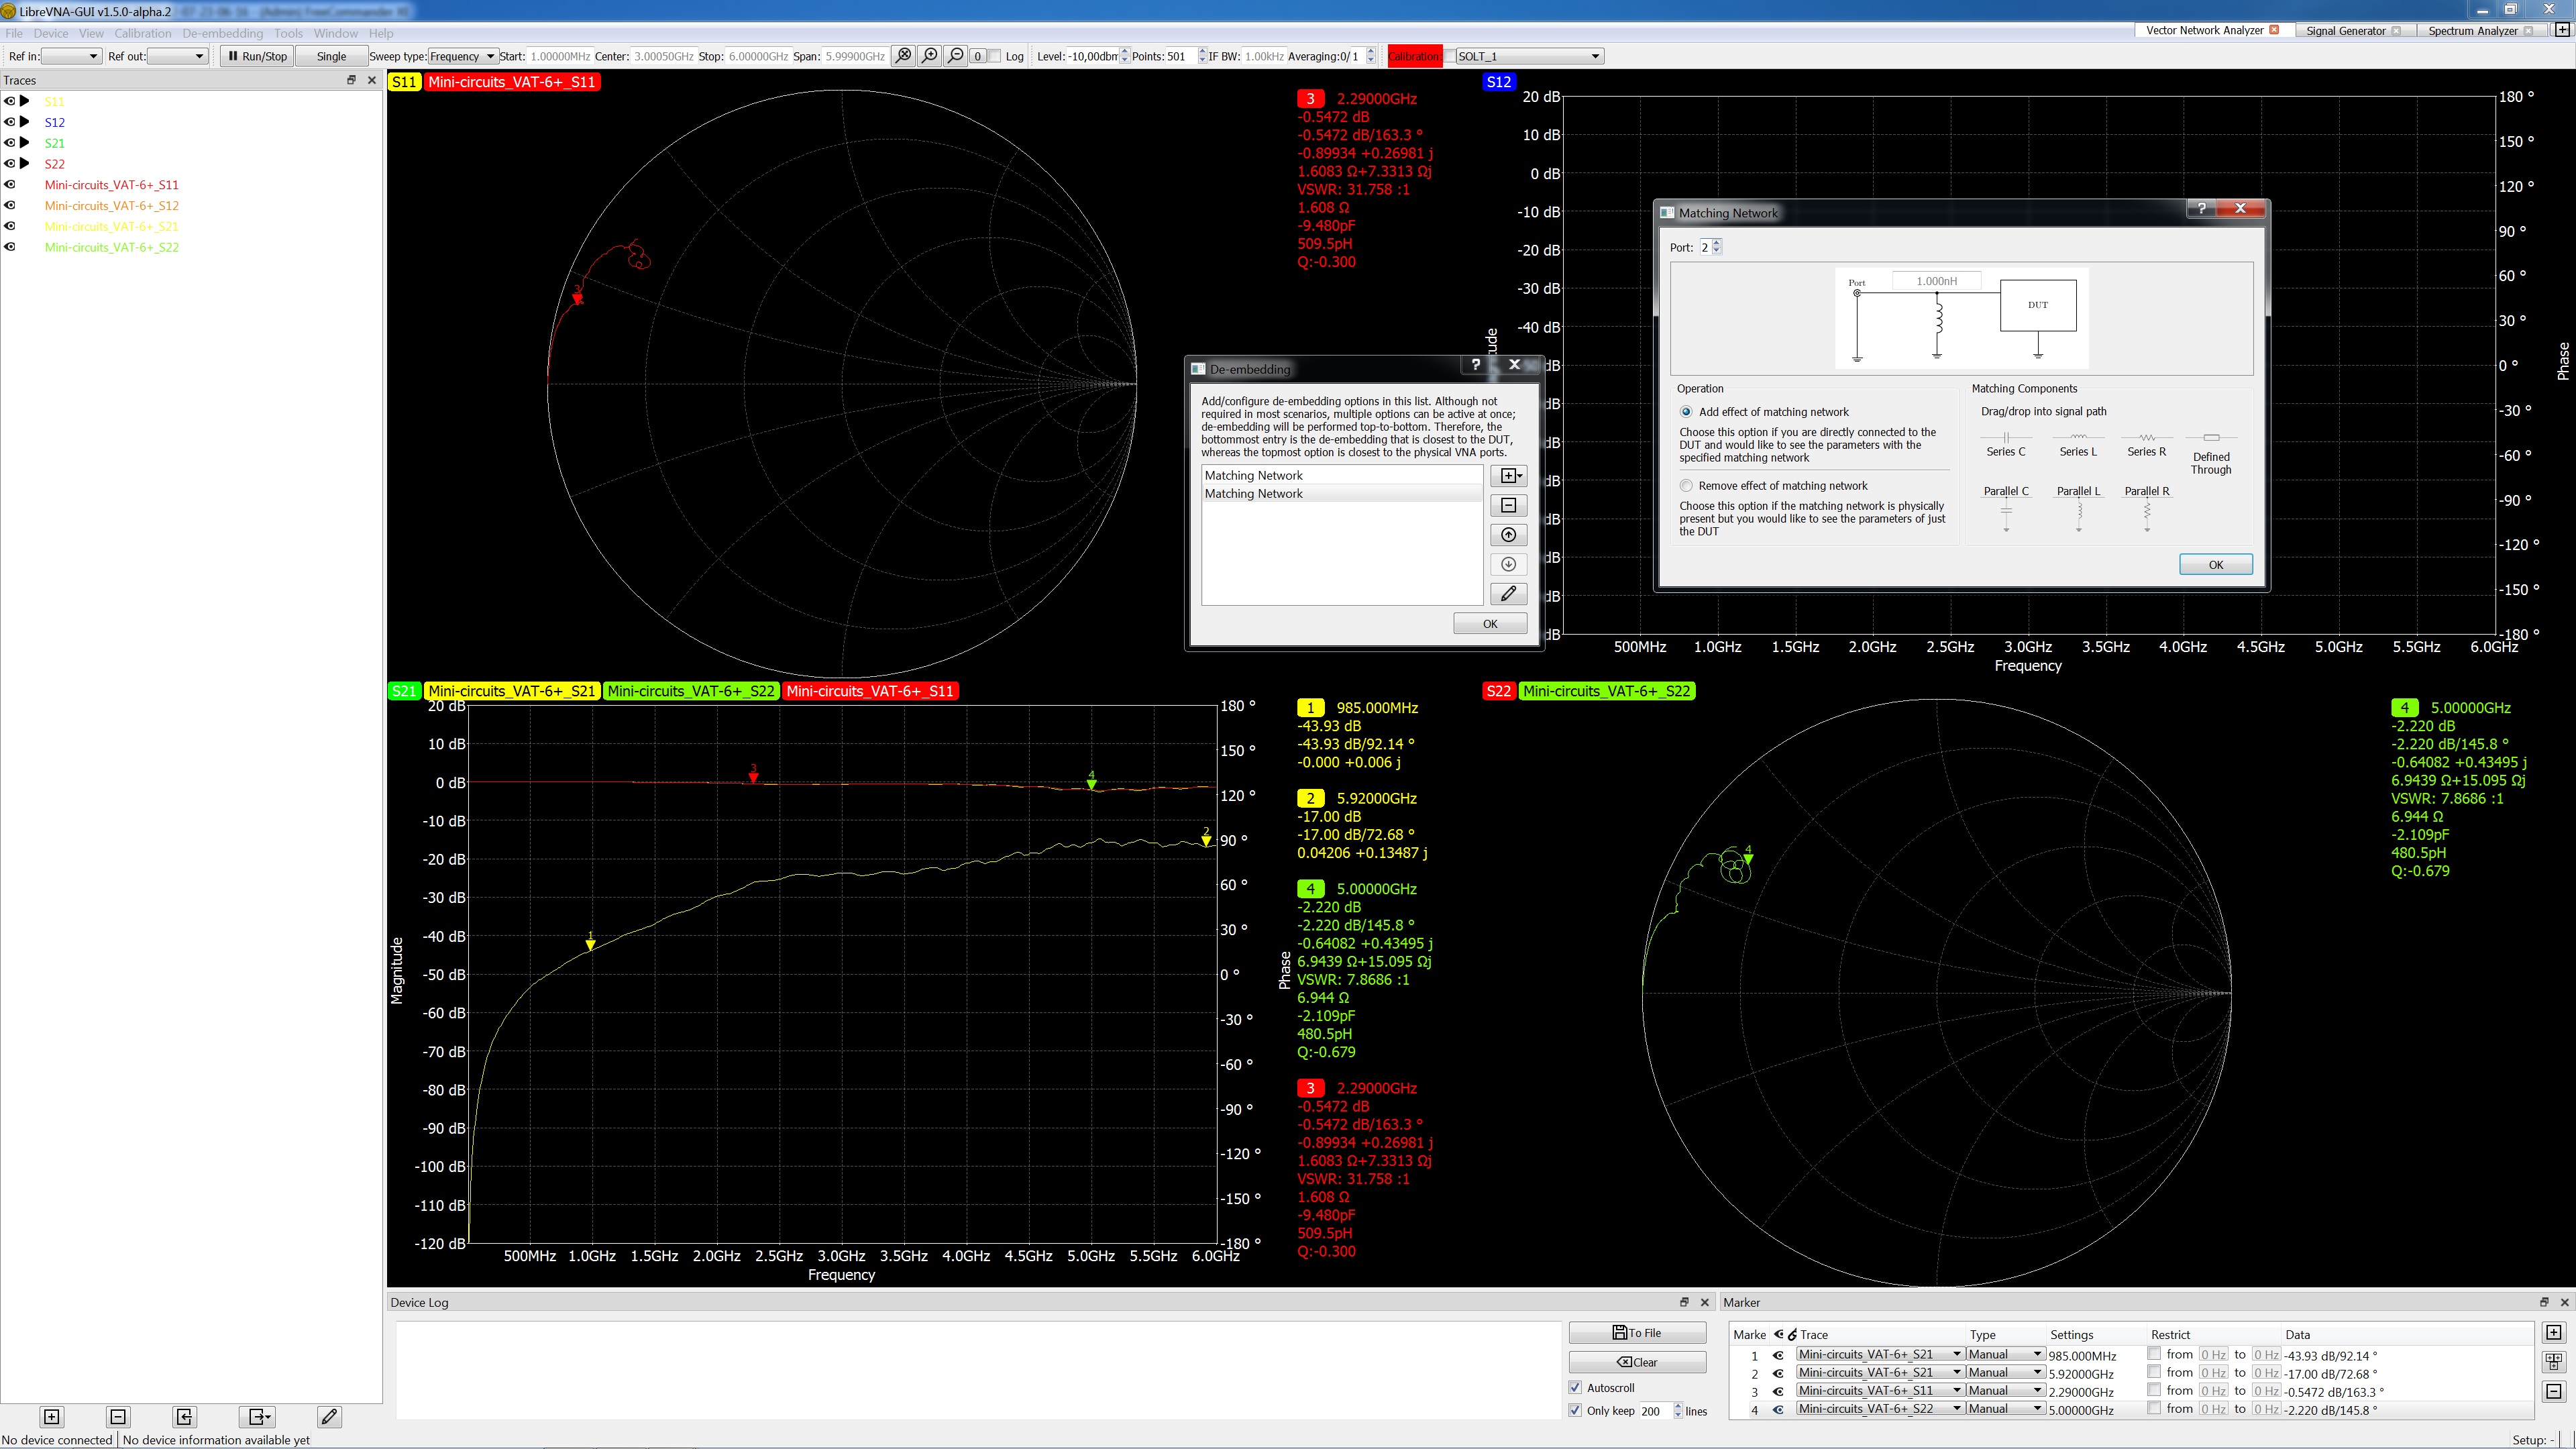Enable the Log sweep checkbox

pyautogui.click(x=994, y=56)
